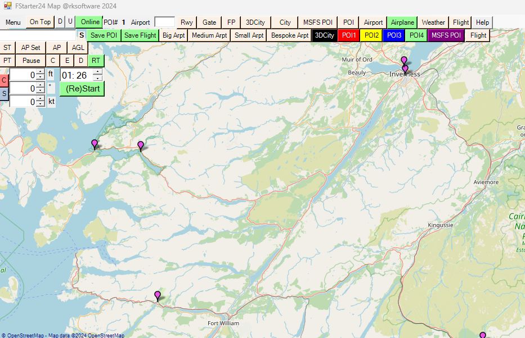Click the PT button

point(7,61)
